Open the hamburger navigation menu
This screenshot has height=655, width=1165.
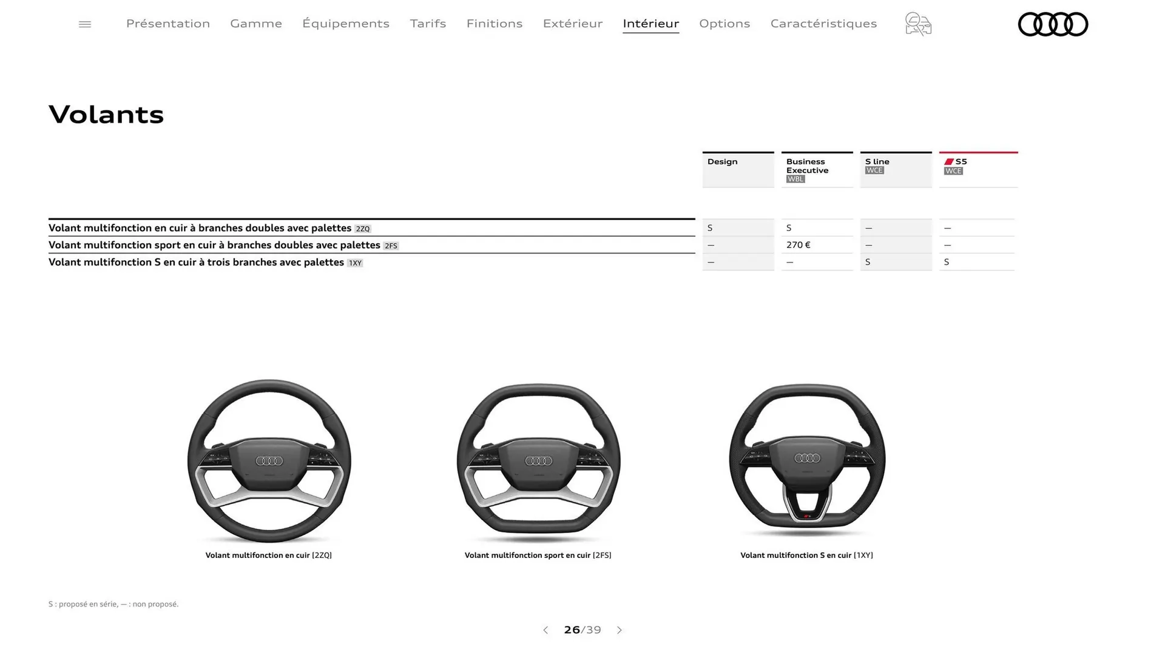[x=85, y=24]
